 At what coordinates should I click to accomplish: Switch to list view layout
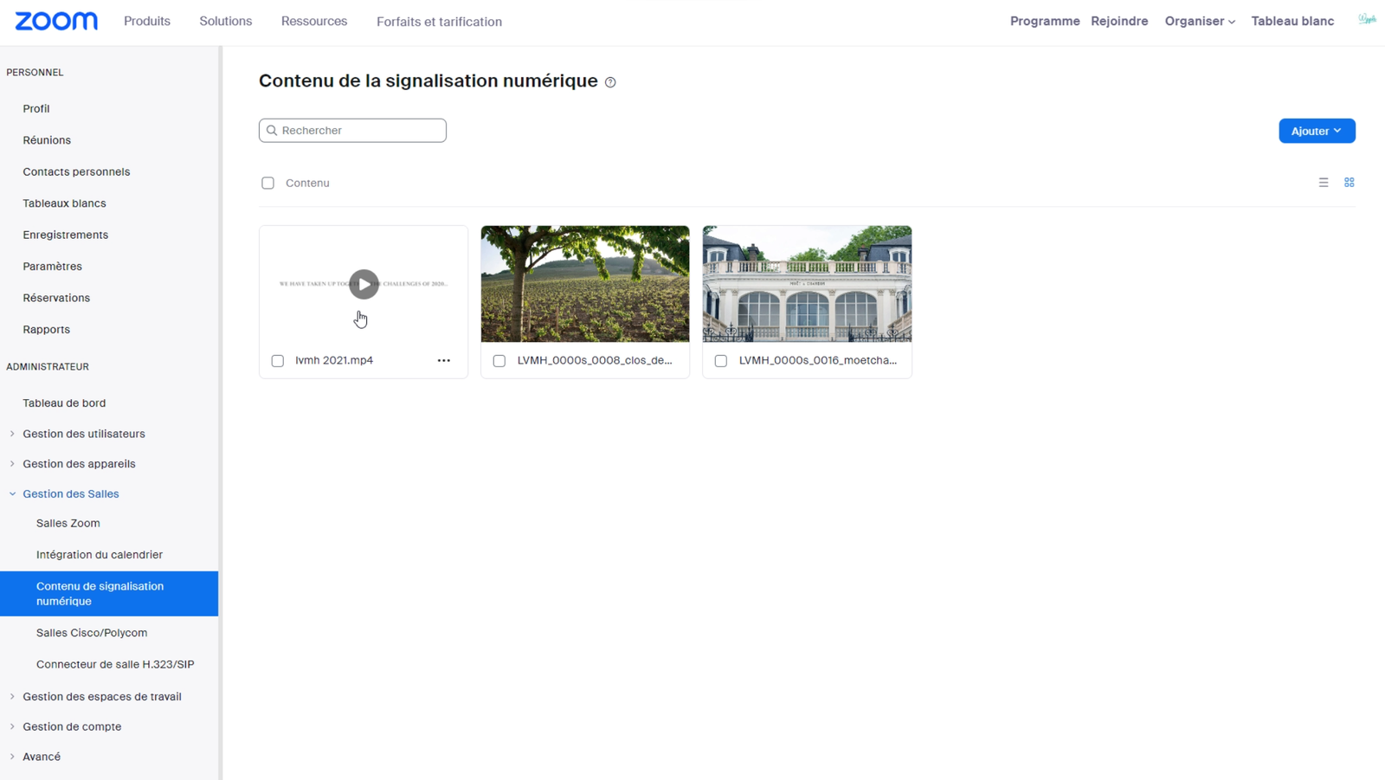pos(1324,183)
